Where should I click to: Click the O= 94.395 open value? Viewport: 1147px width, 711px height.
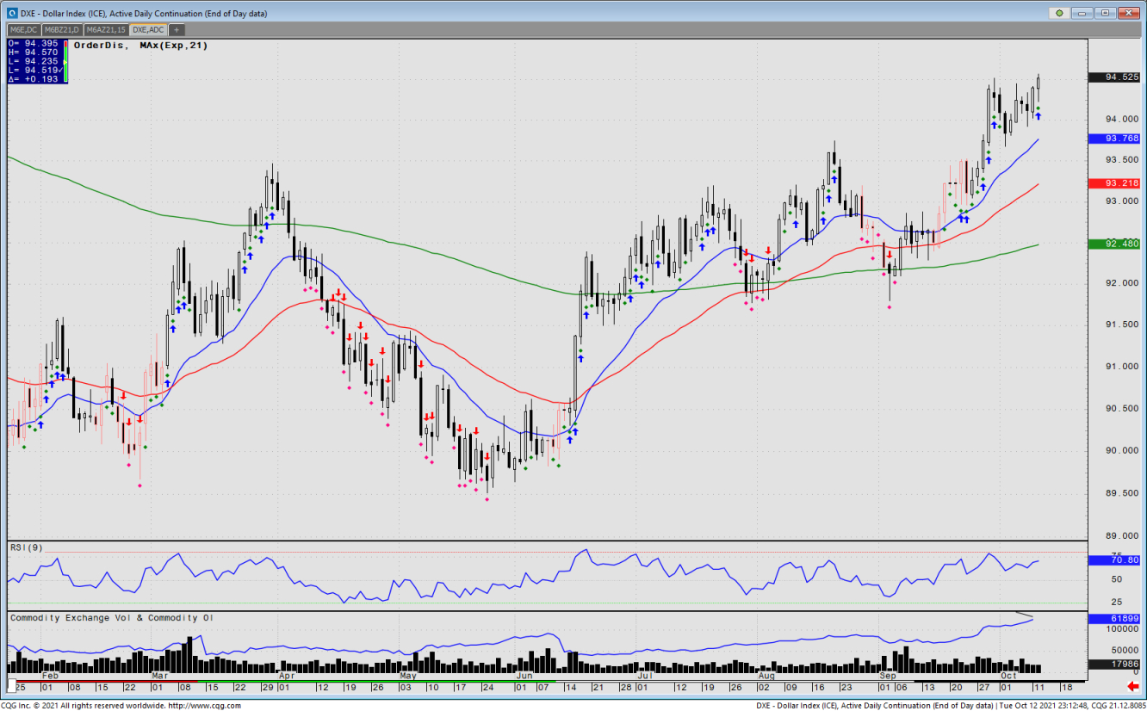pos(34,43)
